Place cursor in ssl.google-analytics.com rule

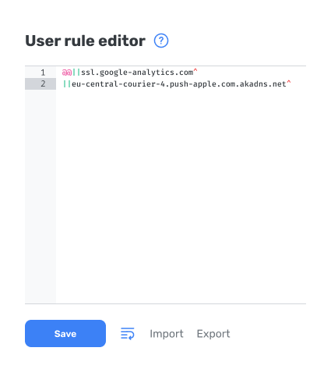click(137, 73)
